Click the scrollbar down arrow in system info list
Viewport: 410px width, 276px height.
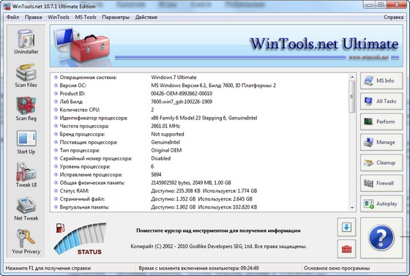[x=352, y=208]
